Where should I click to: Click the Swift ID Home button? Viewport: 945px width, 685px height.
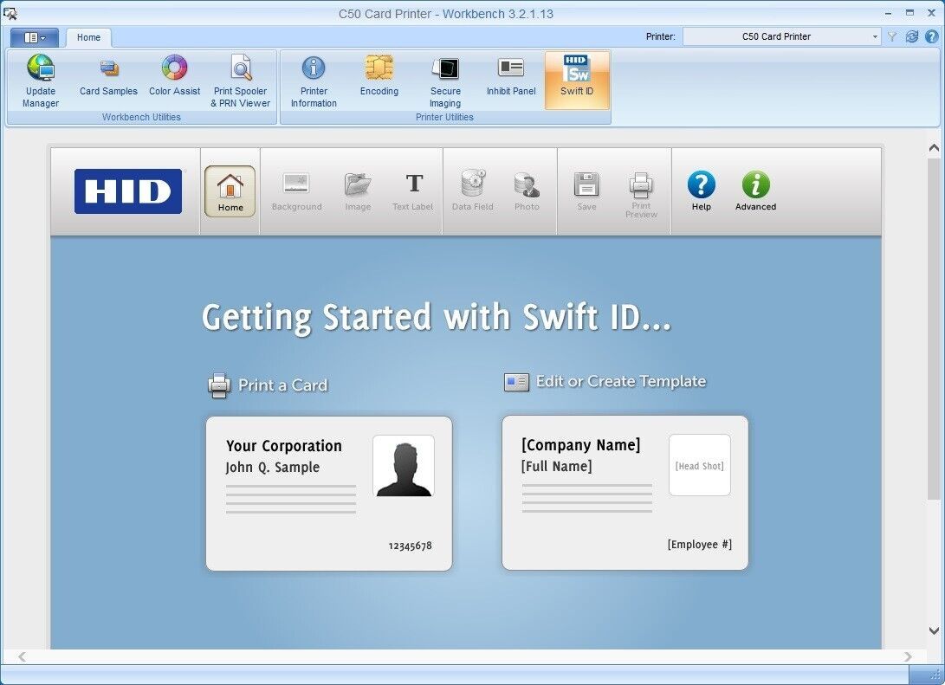click(230, 191)
